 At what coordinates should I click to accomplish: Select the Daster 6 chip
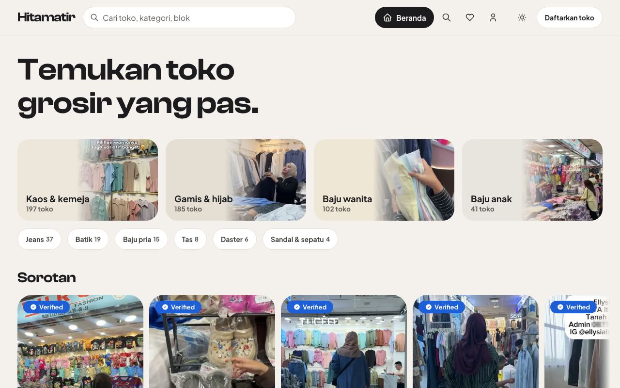coord(234,239)
